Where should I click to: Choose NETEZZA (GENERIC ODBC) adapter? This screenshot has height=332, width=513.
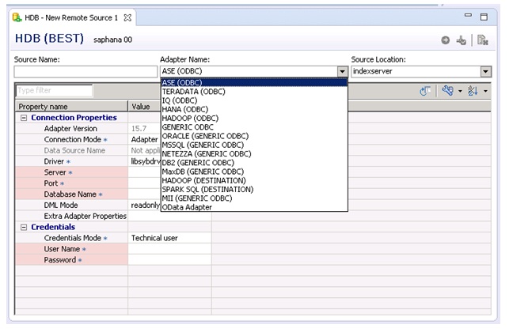point(254,154)
